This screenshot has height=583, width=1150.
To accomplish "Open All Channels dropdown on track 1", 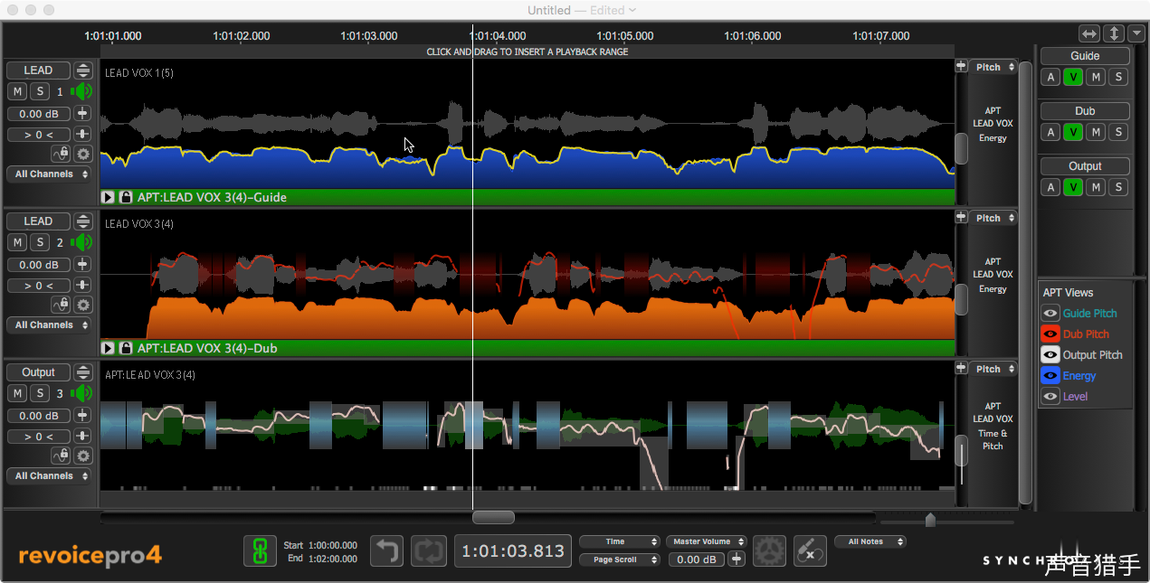I will point(50,174).
